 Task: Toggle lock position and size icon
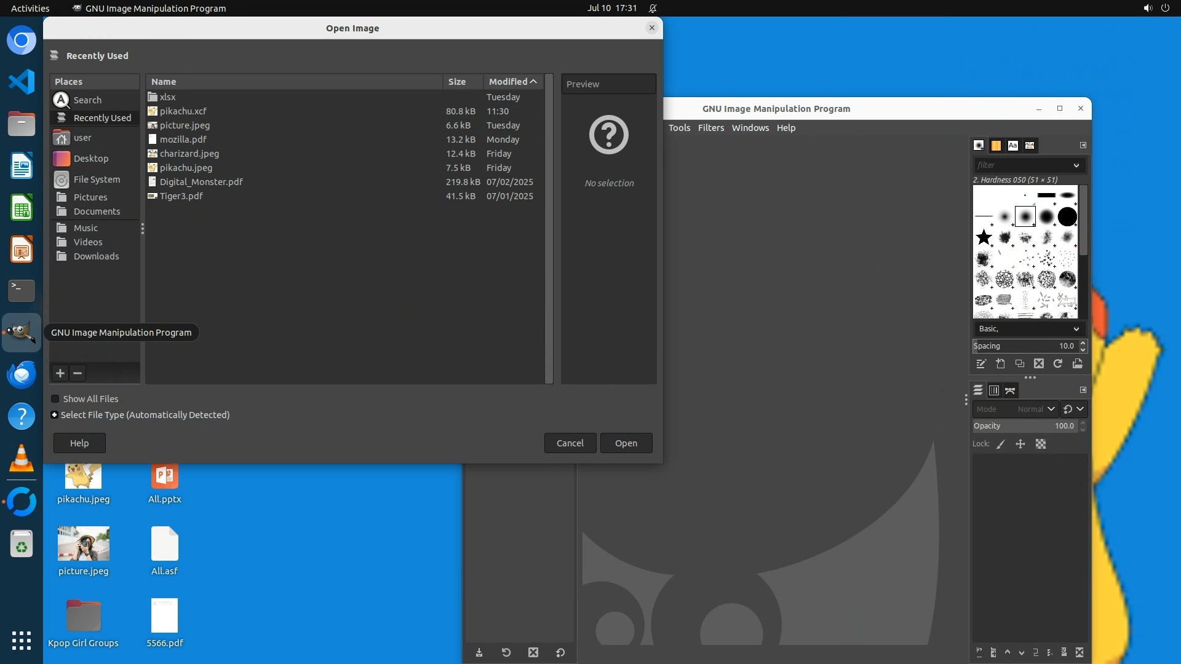coord(1020,445)
